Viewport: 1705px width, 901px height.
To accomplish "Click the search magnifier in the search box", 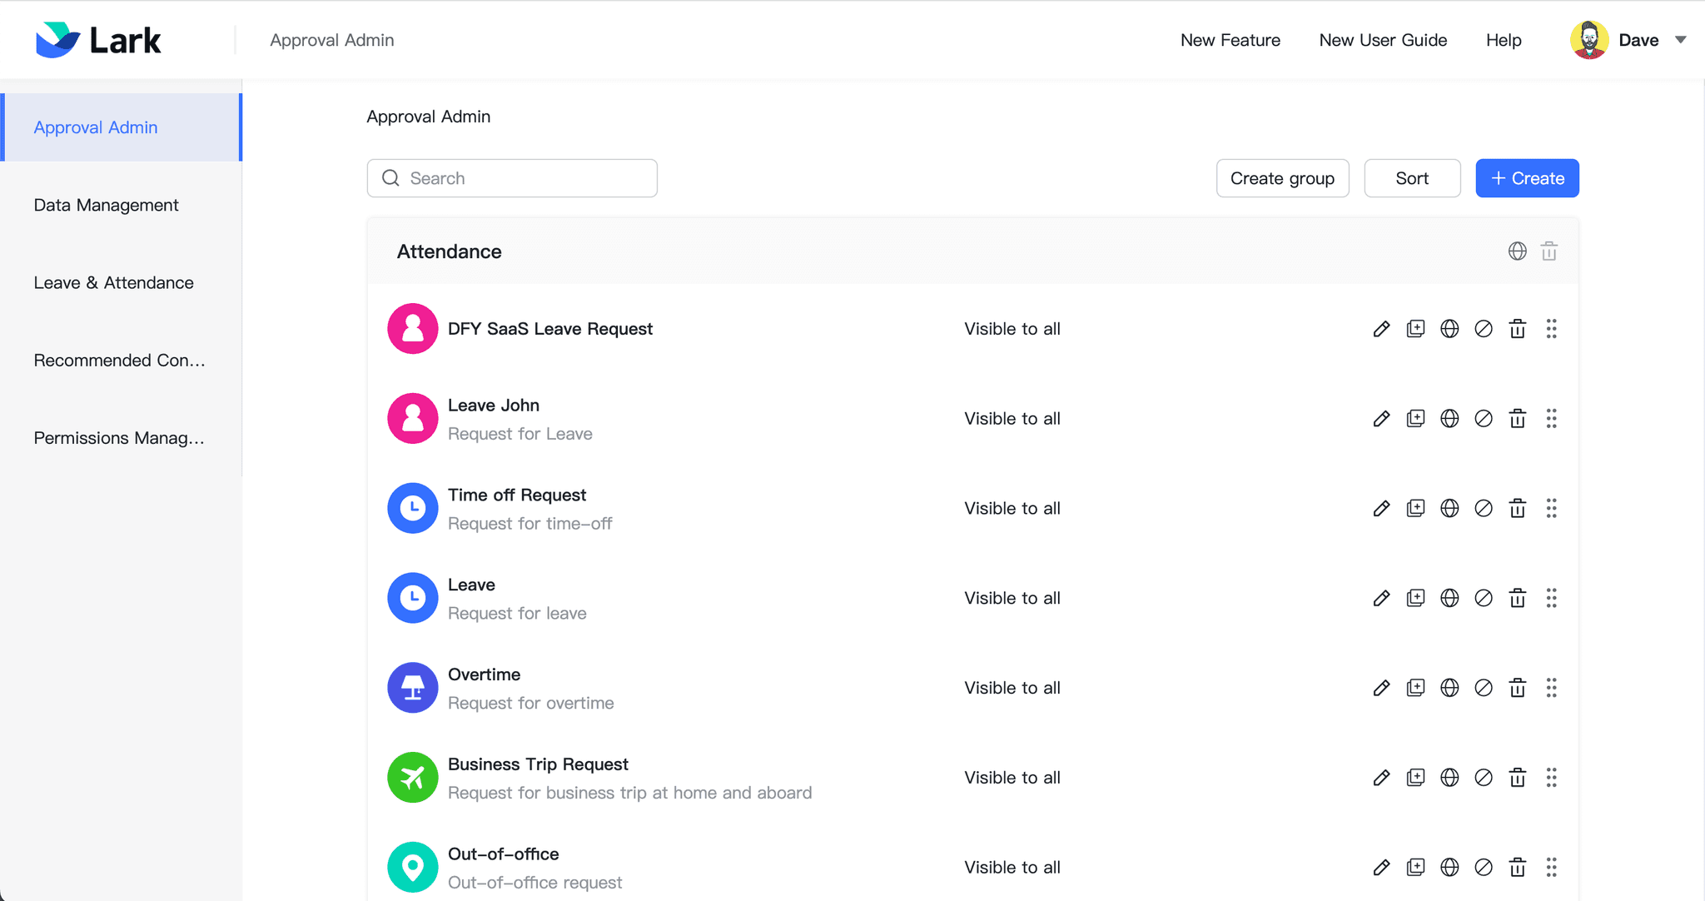I will (390, 177).
